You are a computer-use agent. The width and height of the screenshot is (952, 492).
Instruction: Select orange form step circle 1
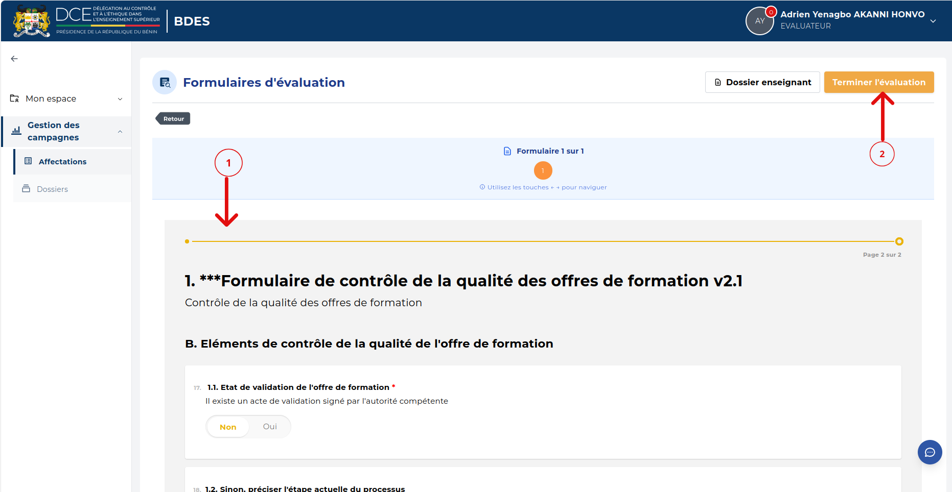(543, 170)
